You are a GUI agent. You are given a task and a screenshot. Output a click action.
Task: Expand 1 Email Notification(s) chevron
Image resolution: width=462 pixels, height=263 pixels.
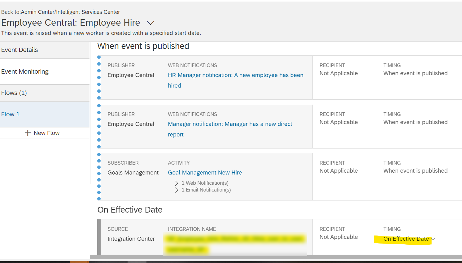point(177,190)
